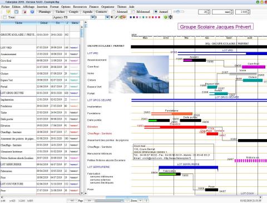Select the LOT VRD row in the table
The height and width of the screenshot is (203, 267).
(40, 48)
